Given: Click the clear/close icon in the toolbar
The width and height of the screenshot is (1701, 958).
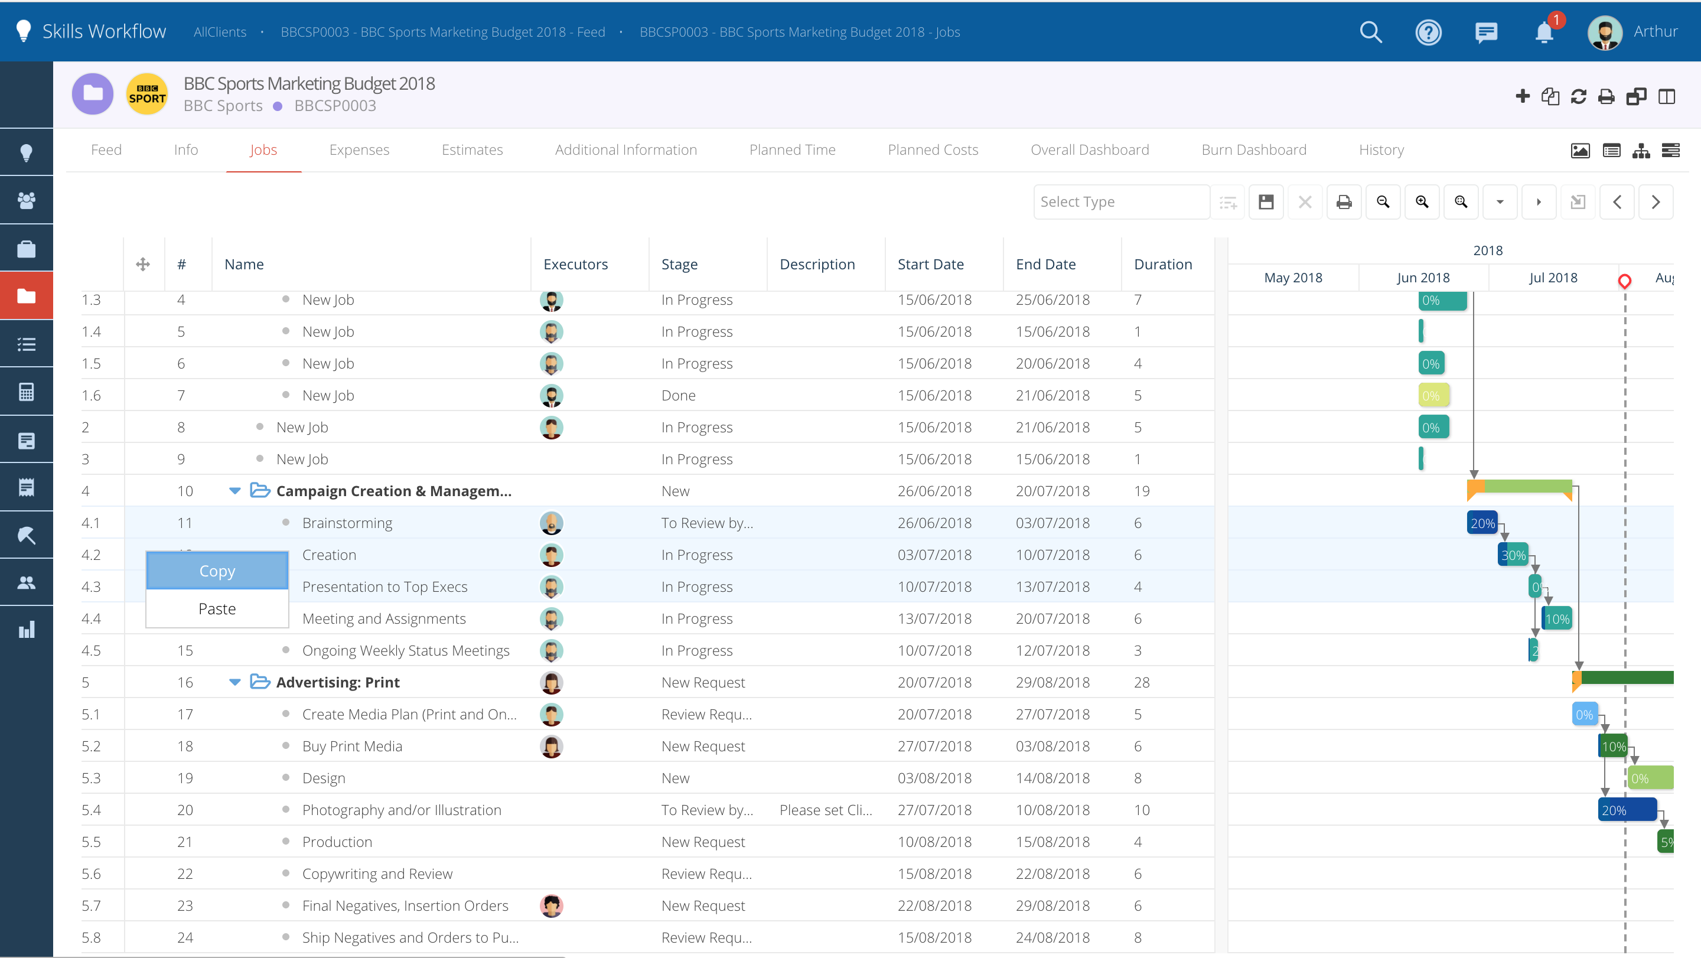Looking at the screenshot, I should click(1305, 201).
